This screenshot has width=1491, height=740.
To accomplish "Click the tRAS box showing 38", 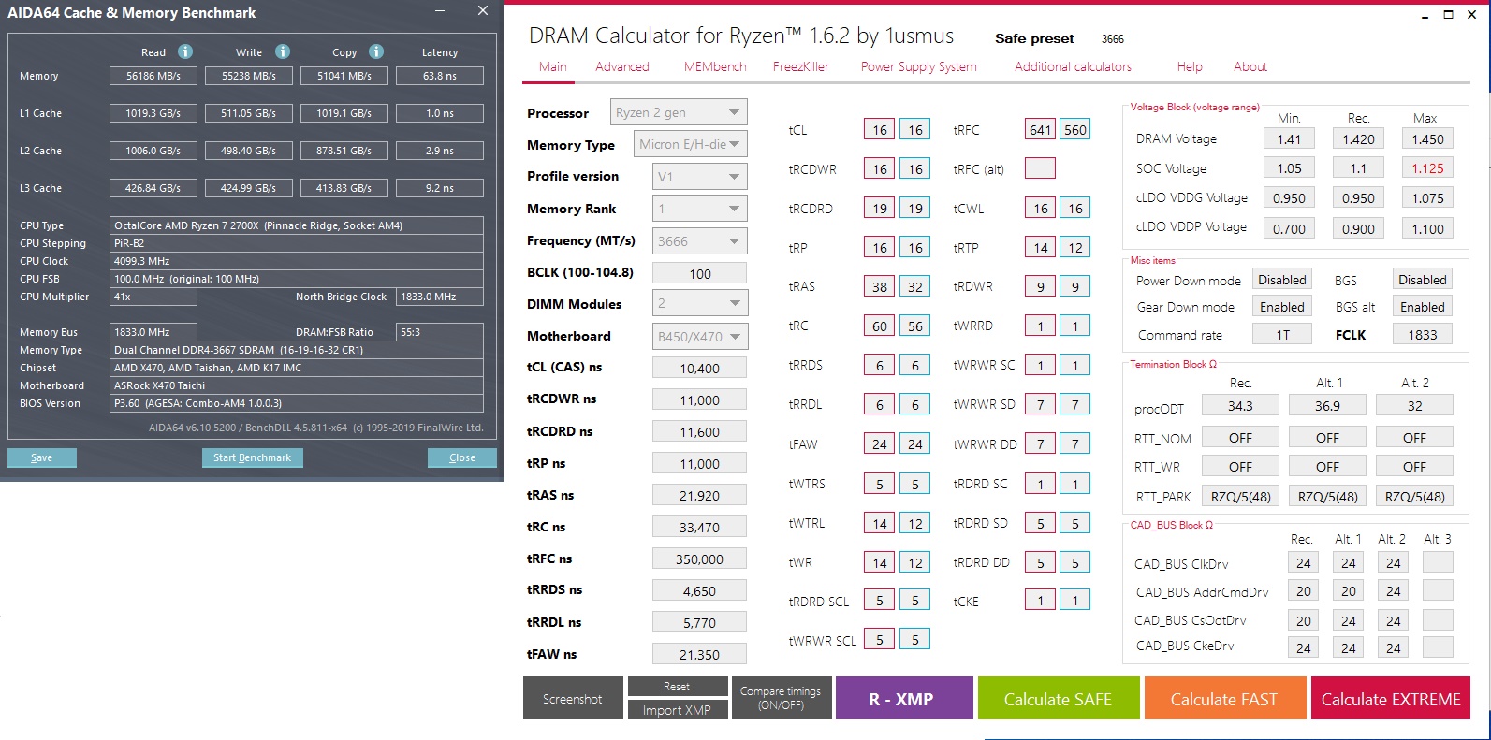I will click(880, 286).
